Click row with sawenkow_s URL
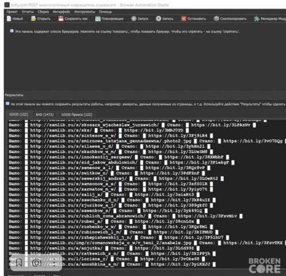 tap(108, 211)
